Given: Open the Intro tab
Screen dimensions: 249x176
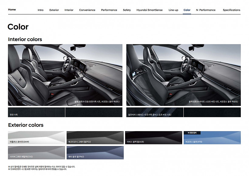Looking at the screenshot, I should click(x=40, y=10).
